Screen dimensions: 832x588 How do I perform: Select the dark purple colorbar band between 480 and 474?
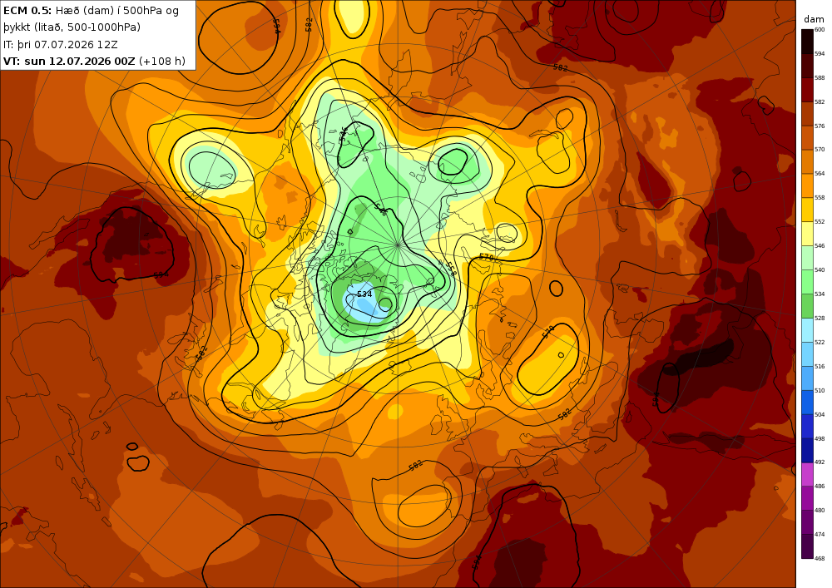807,522
